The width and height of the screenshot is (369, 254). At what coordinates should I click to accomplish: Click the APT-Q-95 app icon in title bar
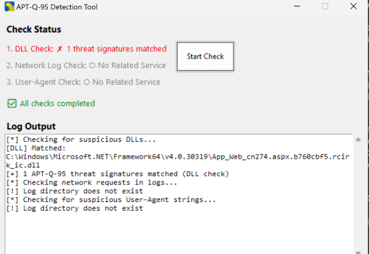point(9,7)
